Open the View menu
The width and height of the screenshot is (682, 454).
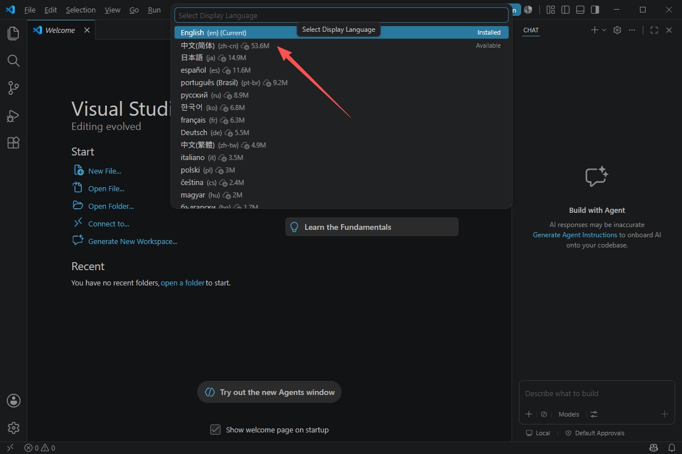113,10
